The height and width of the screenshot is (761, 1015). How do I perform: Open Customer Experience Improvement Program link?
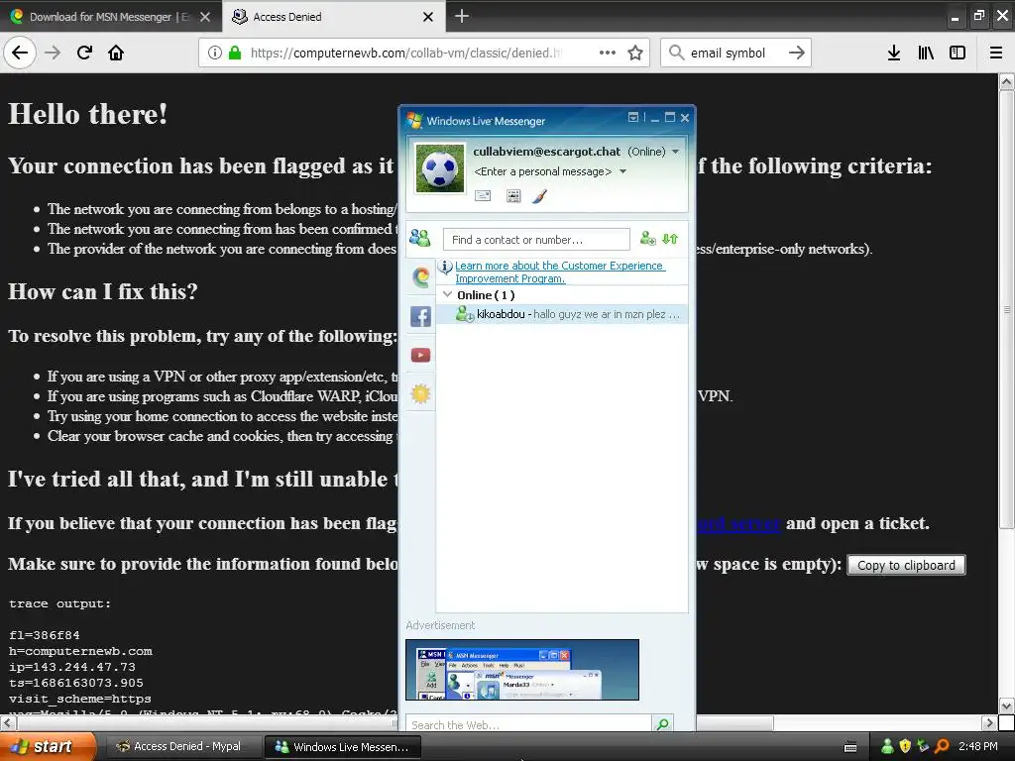(559, 272)
